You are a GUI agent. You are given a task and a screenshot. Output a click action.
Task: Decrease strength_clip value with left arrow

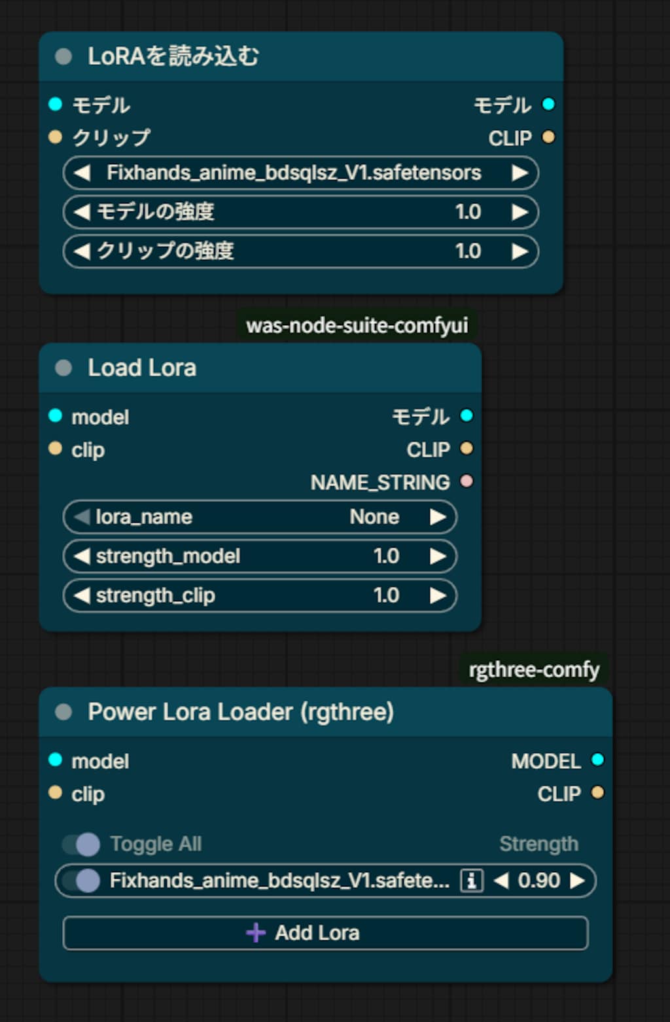[x=82, y=595]
